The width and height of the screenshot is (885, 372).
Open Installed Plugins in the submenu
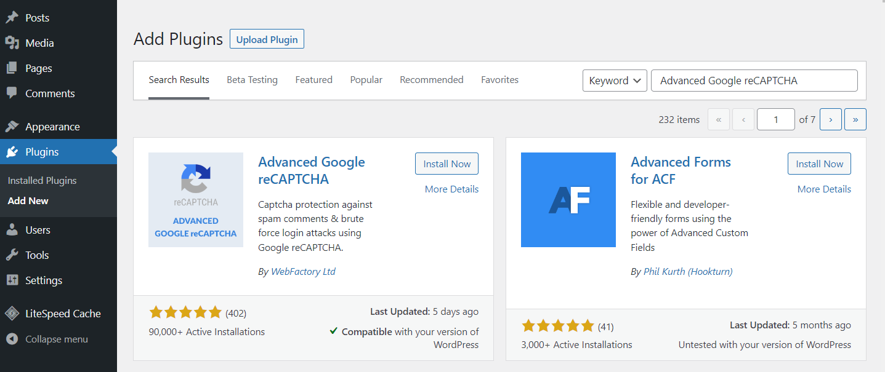point(42,181)
